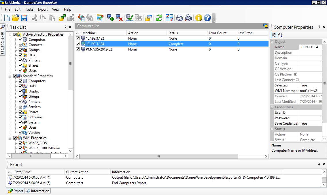Collapse the Object category in Computer Properties
This screenshot has height=195, width=327.
(272, 42)
